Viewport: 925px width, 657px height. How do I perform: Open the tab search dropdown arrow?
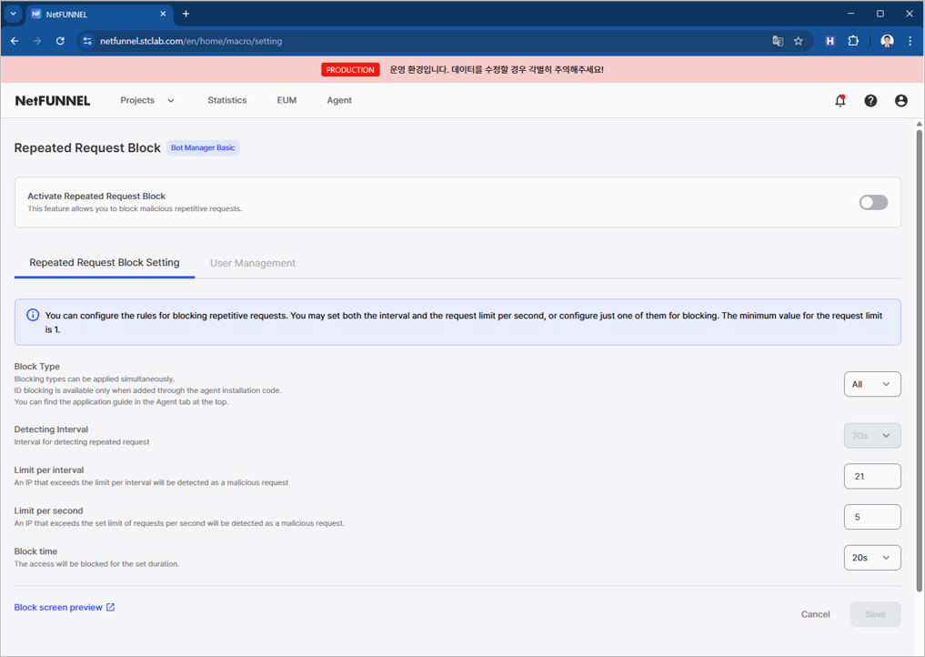point(13,14)
